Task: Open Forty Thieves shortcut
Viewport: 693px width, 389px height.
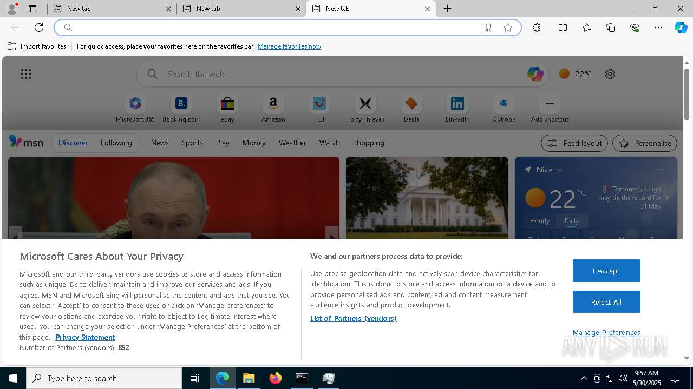Action: coord(365,109)
